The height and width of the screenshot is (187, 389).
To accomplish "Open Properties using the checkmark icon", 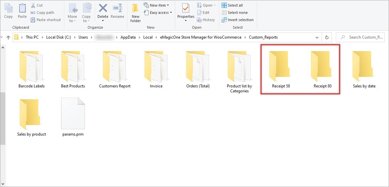I will click(186, 9).
